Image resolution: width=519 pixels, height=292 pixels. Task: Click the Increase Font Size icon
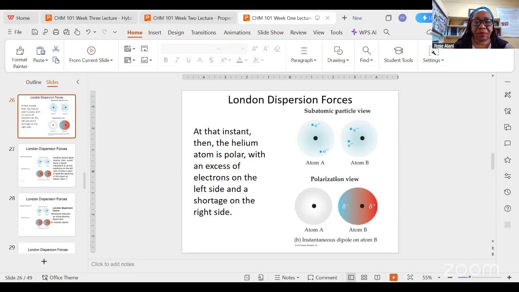255,49
